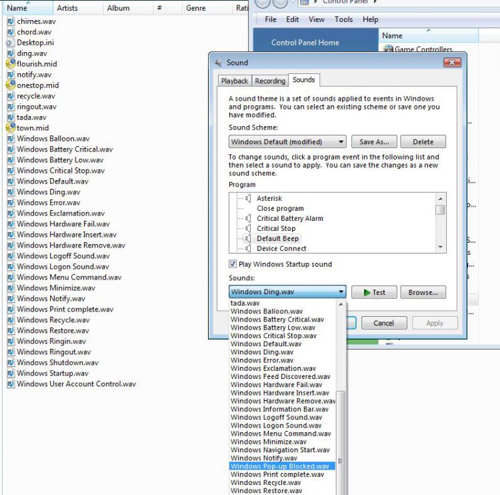The width and height of the screenshot is (500, 495).
Task: Click the recycle.wav file icon
Action: tap(11, 96)
